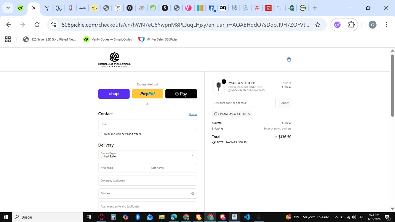Focus the First name field

tap(122, 168)
